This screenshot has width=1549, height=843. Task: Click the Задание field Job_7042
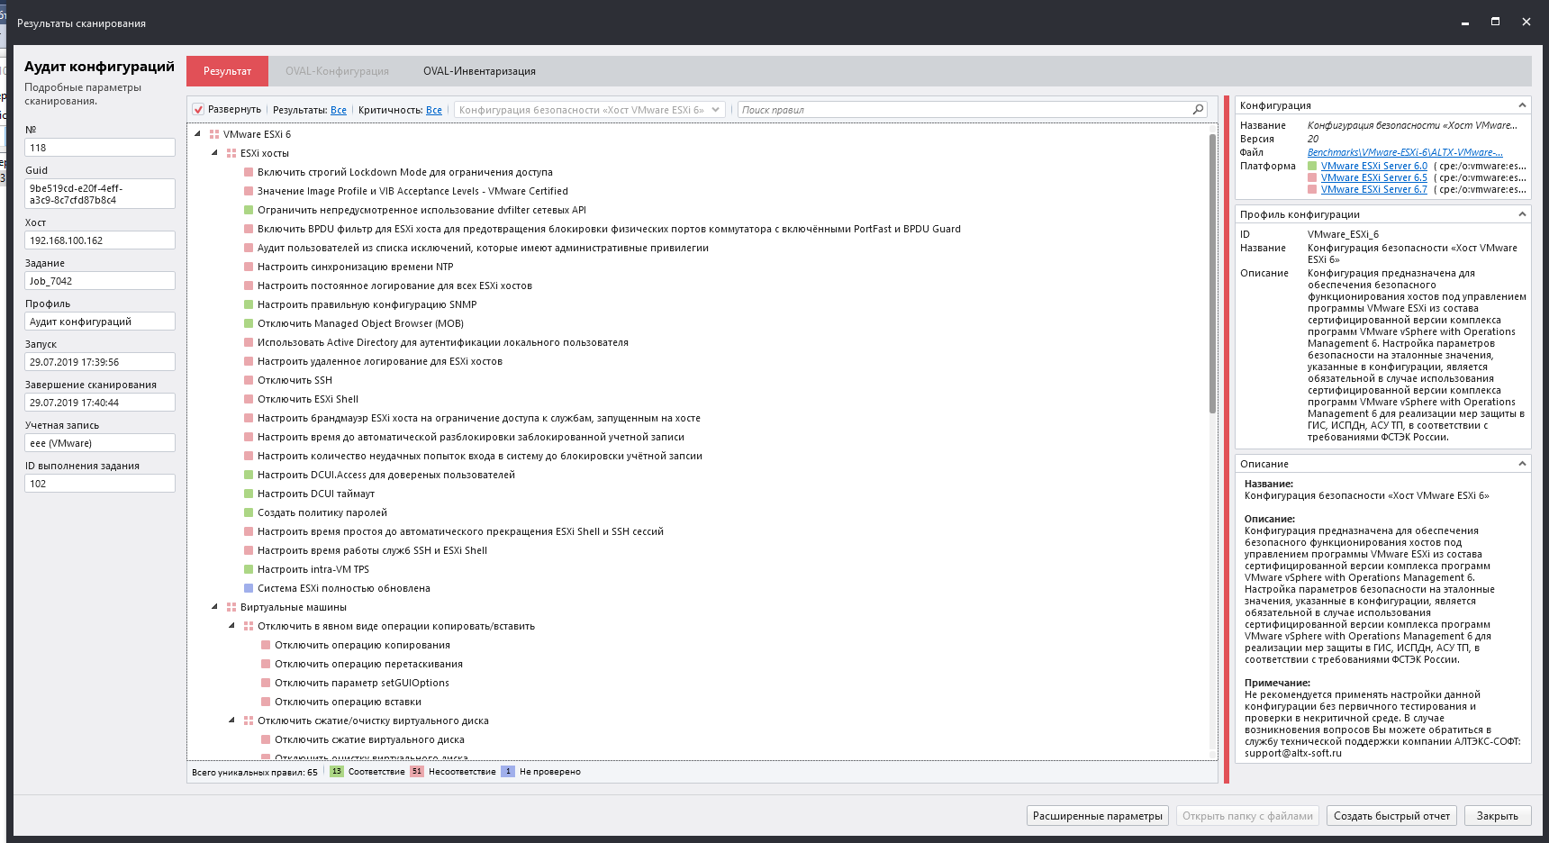coord(100,281)
